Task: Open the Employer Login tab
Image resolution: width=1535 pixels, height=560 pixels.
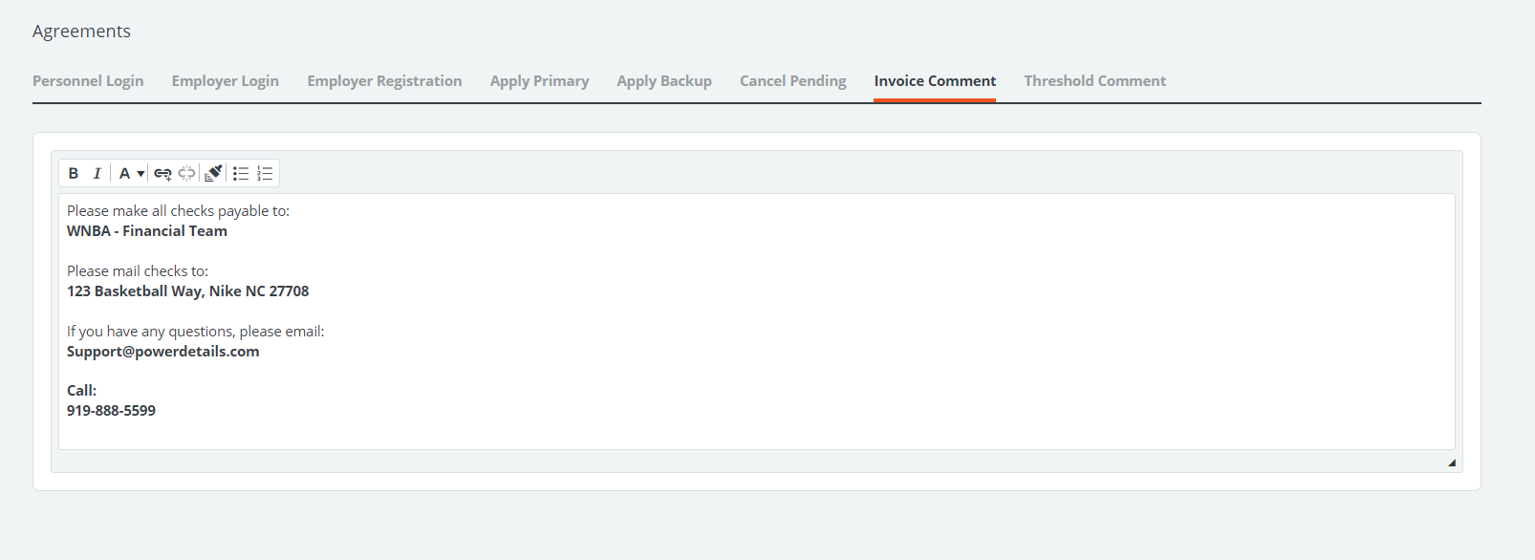Action: 226,81
